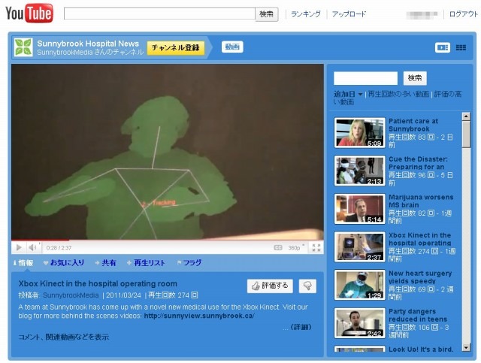Focus the channel search field
Image resolution: width=481 pixels, height=363 pixels.
366,78
